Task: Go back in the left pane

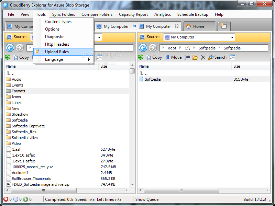Action: pos(10,48)
